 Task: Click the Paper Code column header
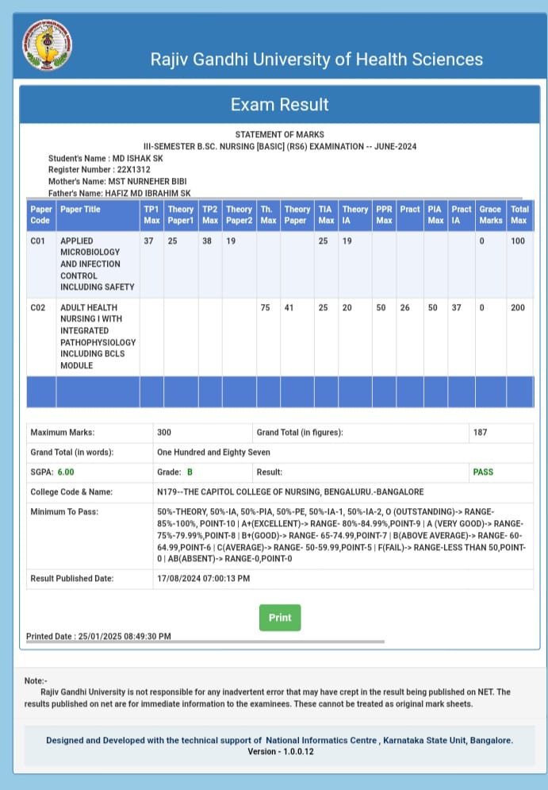[x=41, y=214]
